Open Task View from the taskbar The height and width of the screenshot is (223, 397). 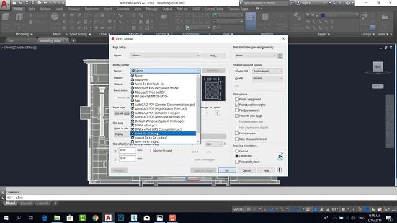(x=31, y=217)
